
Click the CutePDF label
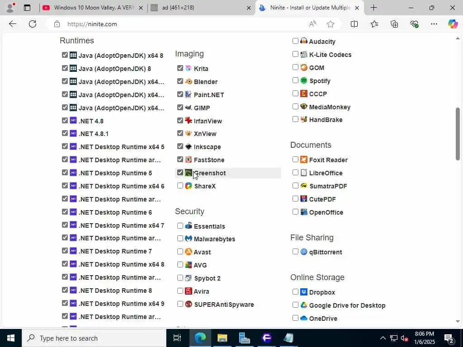322,199
